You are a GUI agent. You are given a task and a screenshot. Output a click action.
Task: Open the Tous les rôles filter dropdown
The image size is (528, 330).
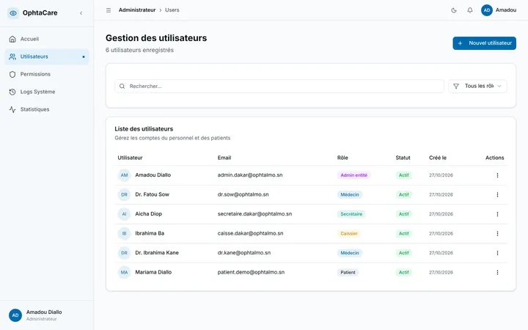point(477,87)
